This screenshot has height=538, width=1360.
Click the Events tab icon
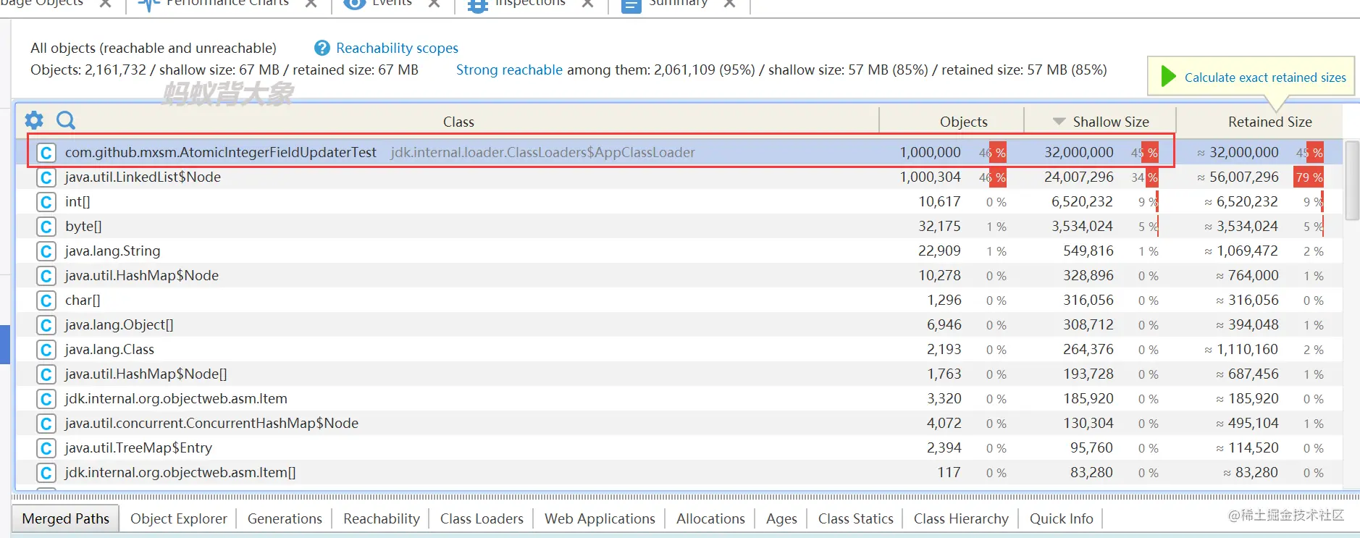click(354, 4)
